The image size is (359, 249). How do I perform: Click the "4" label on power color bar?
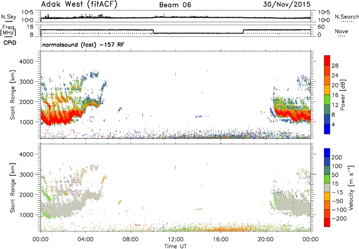point(333,124)
